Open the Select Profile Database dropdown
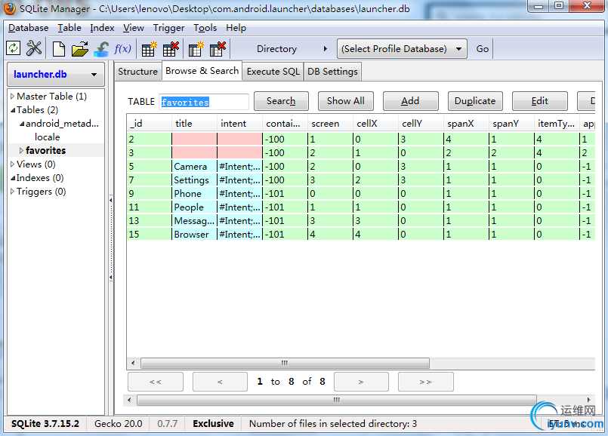Viewport: 608px width, 436px height. pos(402,49)
